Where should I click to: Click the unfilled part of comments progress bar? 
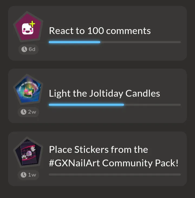tap(141, 42)
